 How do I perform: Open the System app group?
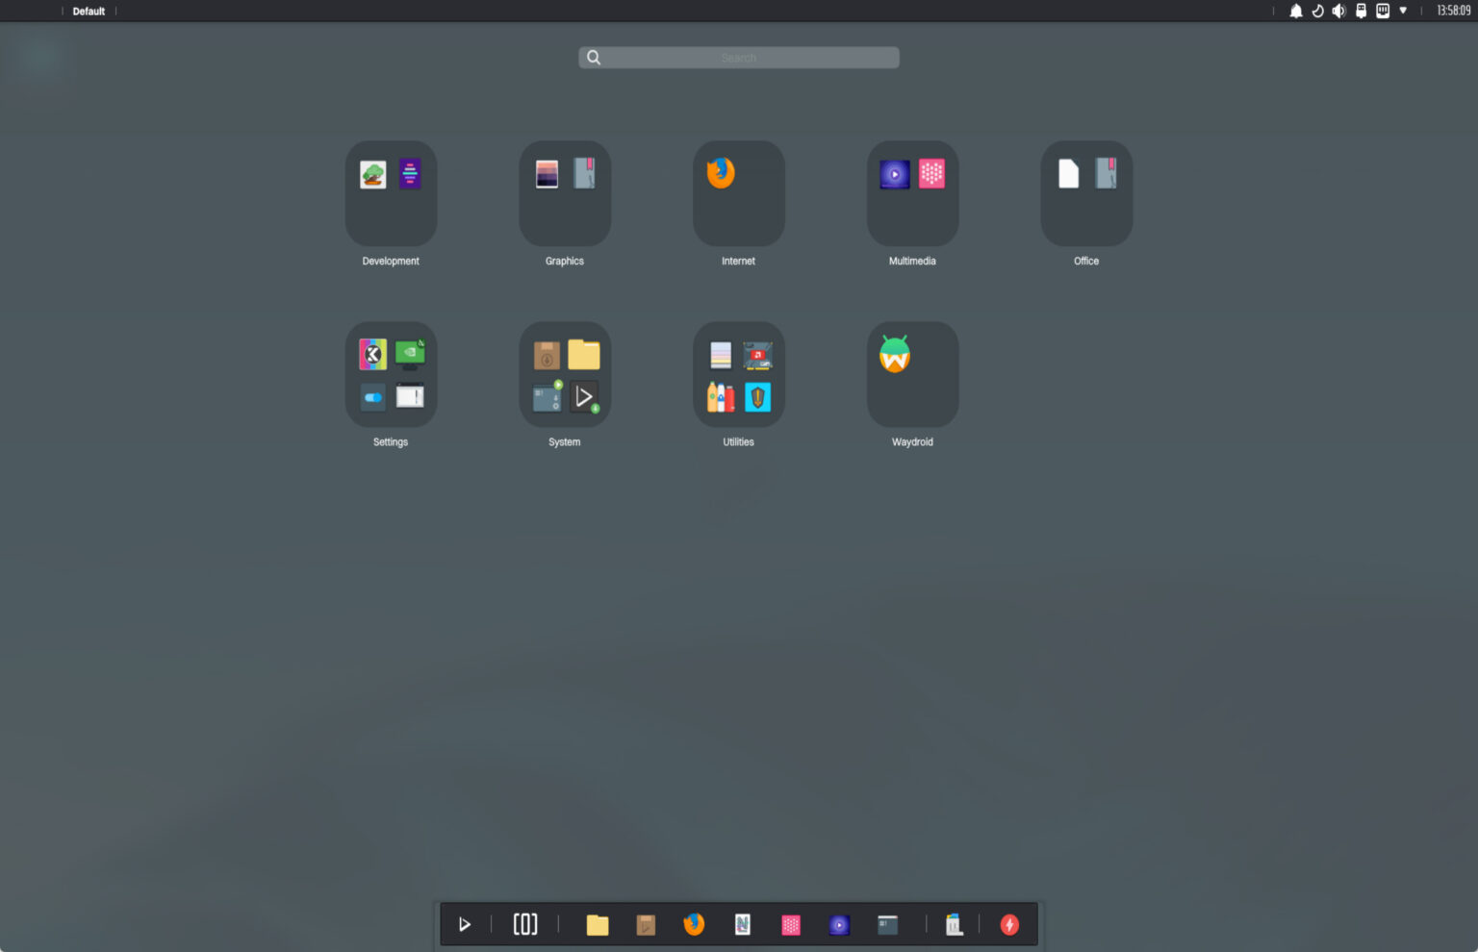(564, 375)
